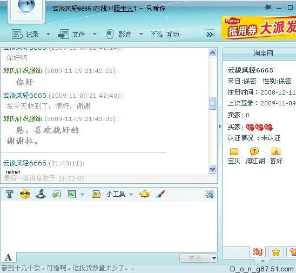
Task: Switch to the star favorites bottom tab
Action: (275, 252)
